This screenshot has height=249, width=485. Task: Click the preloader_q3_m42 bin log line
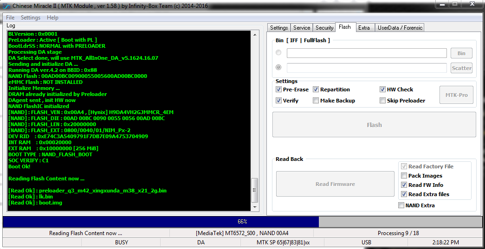click(88, 191)
